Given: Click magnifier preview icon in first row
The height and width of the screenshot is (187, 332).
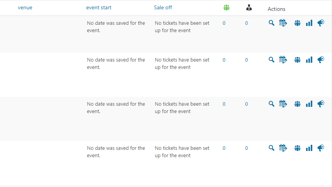Looking at the screenshot, I should [x=271, y=23].
